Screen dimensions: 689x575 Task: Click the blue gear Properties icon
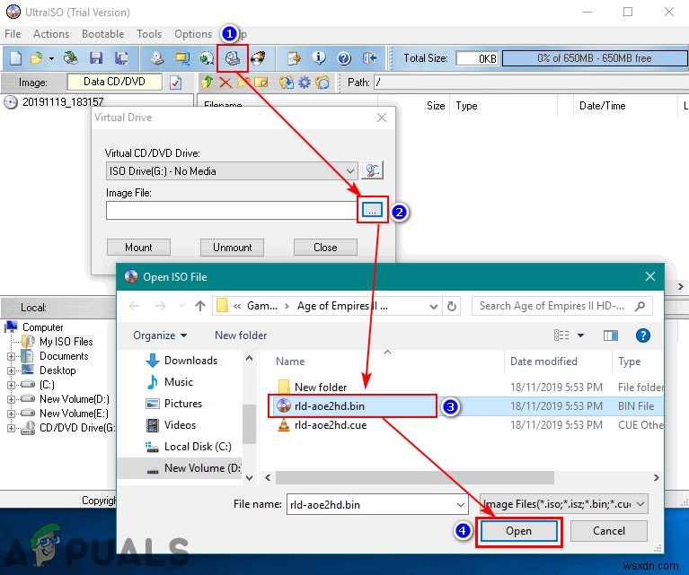[304, 83]
